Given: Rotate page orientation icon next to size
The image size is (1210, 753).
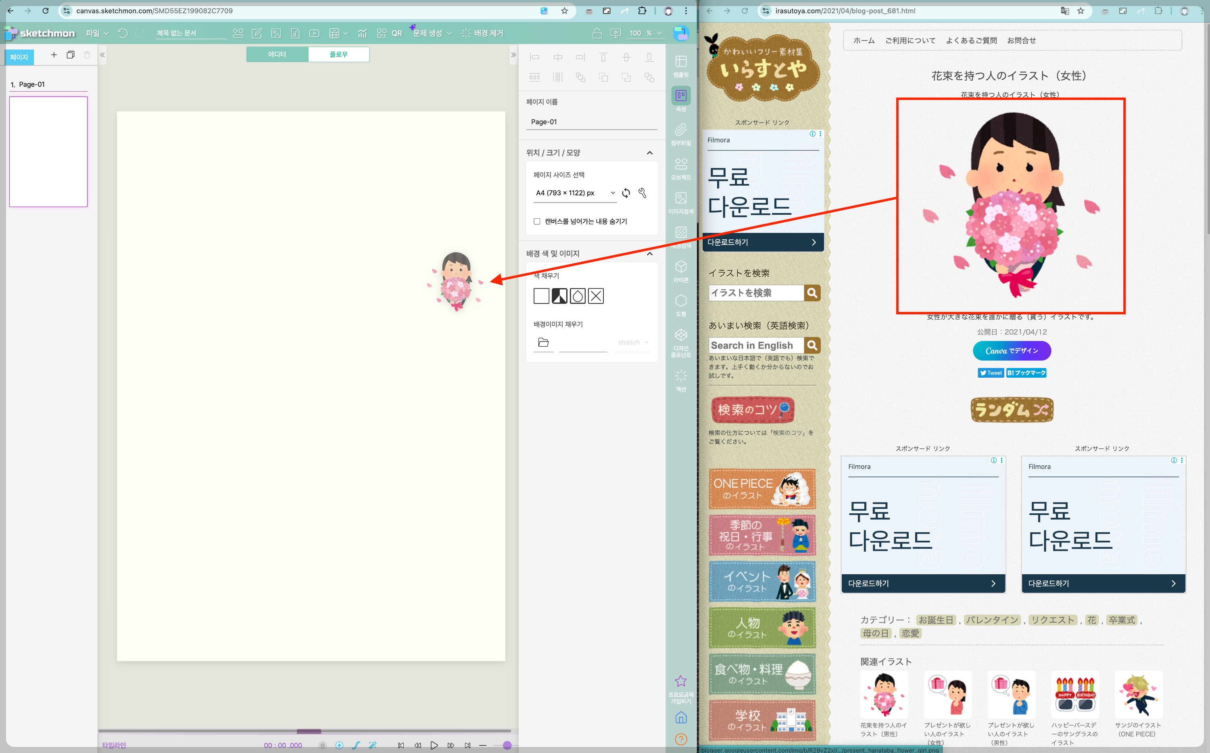Looking at the screenshot, I should (x=626, y=193).
